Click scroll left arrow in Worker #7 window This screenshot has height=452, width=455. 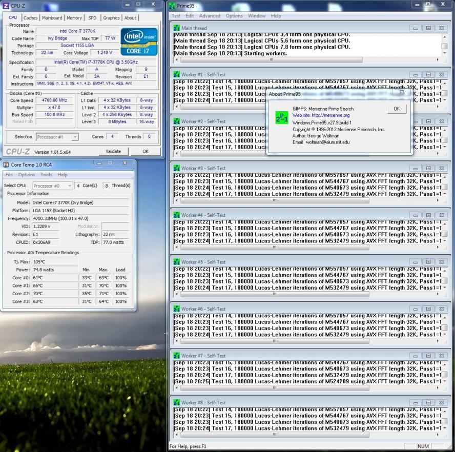pos(177,388)
